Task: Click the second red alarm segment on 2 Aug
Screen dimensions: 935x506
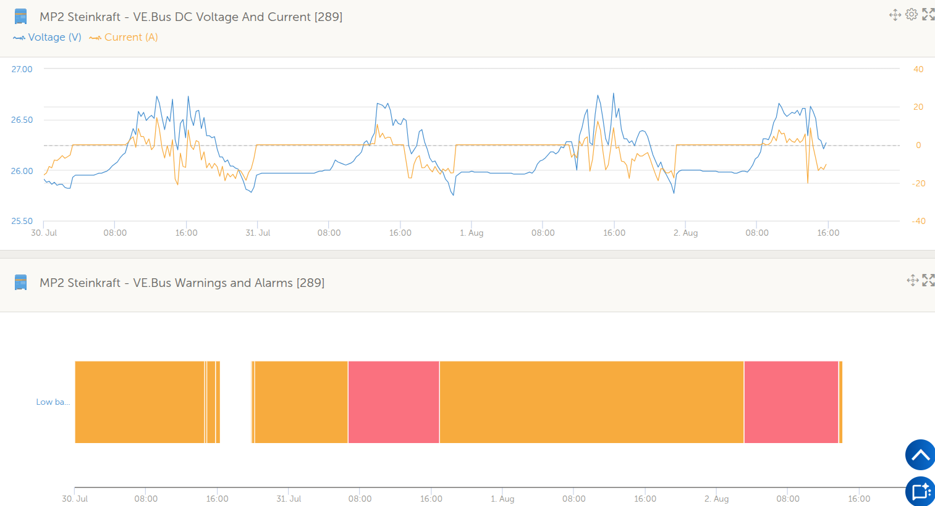Action: (x=791, y=402)
